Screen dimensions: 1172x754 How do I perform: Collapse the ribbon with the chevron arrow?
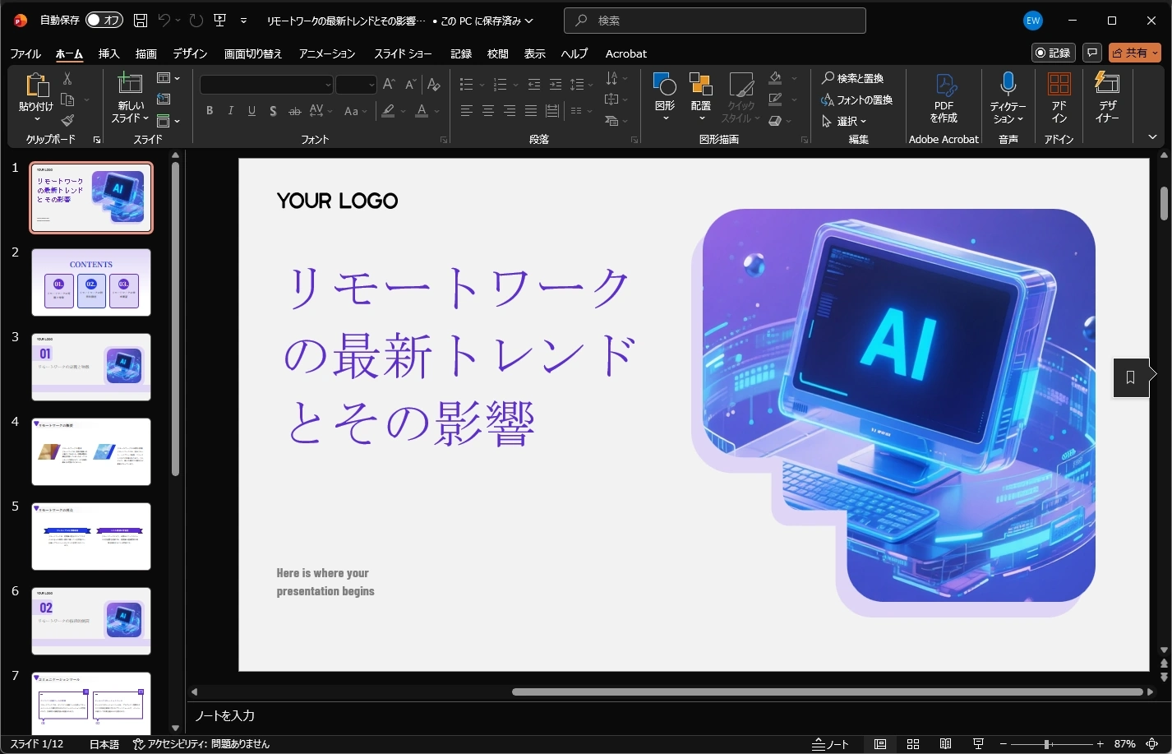tap(1152, 137)
